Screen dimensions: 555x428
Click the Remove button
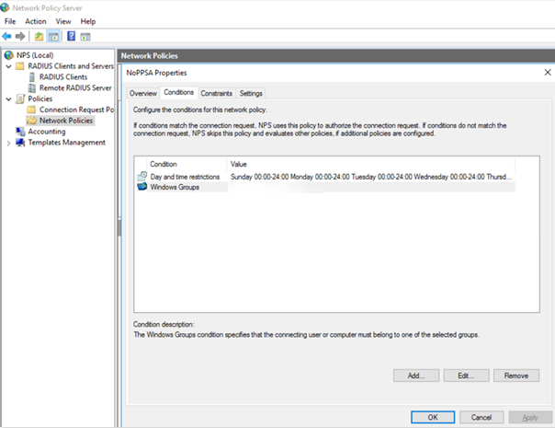(515, 376)
